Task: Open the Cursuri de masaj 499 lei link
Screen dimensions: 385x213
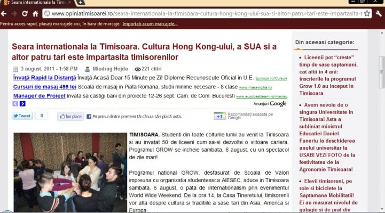Action: coord(44,87)
